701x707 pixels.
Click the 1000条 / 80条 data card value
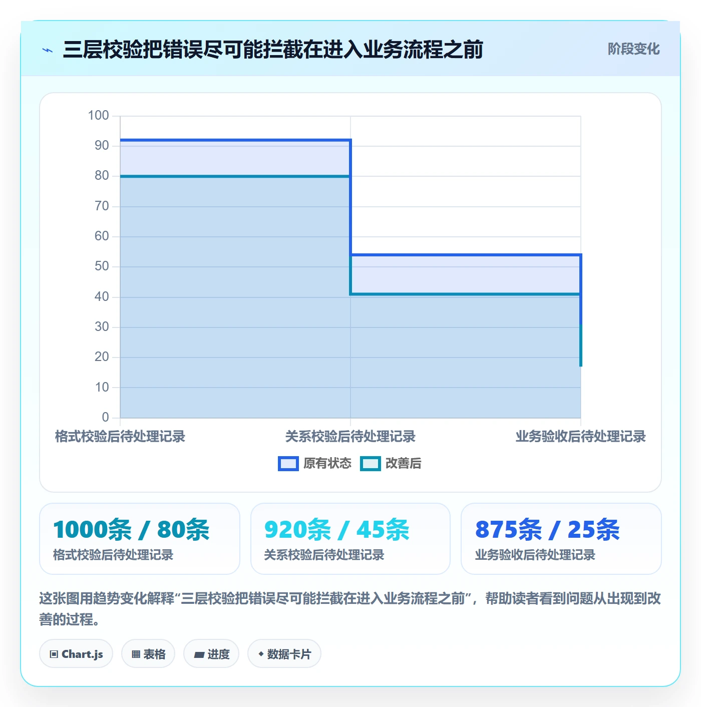pyautogui.click(x=131, y=530)
